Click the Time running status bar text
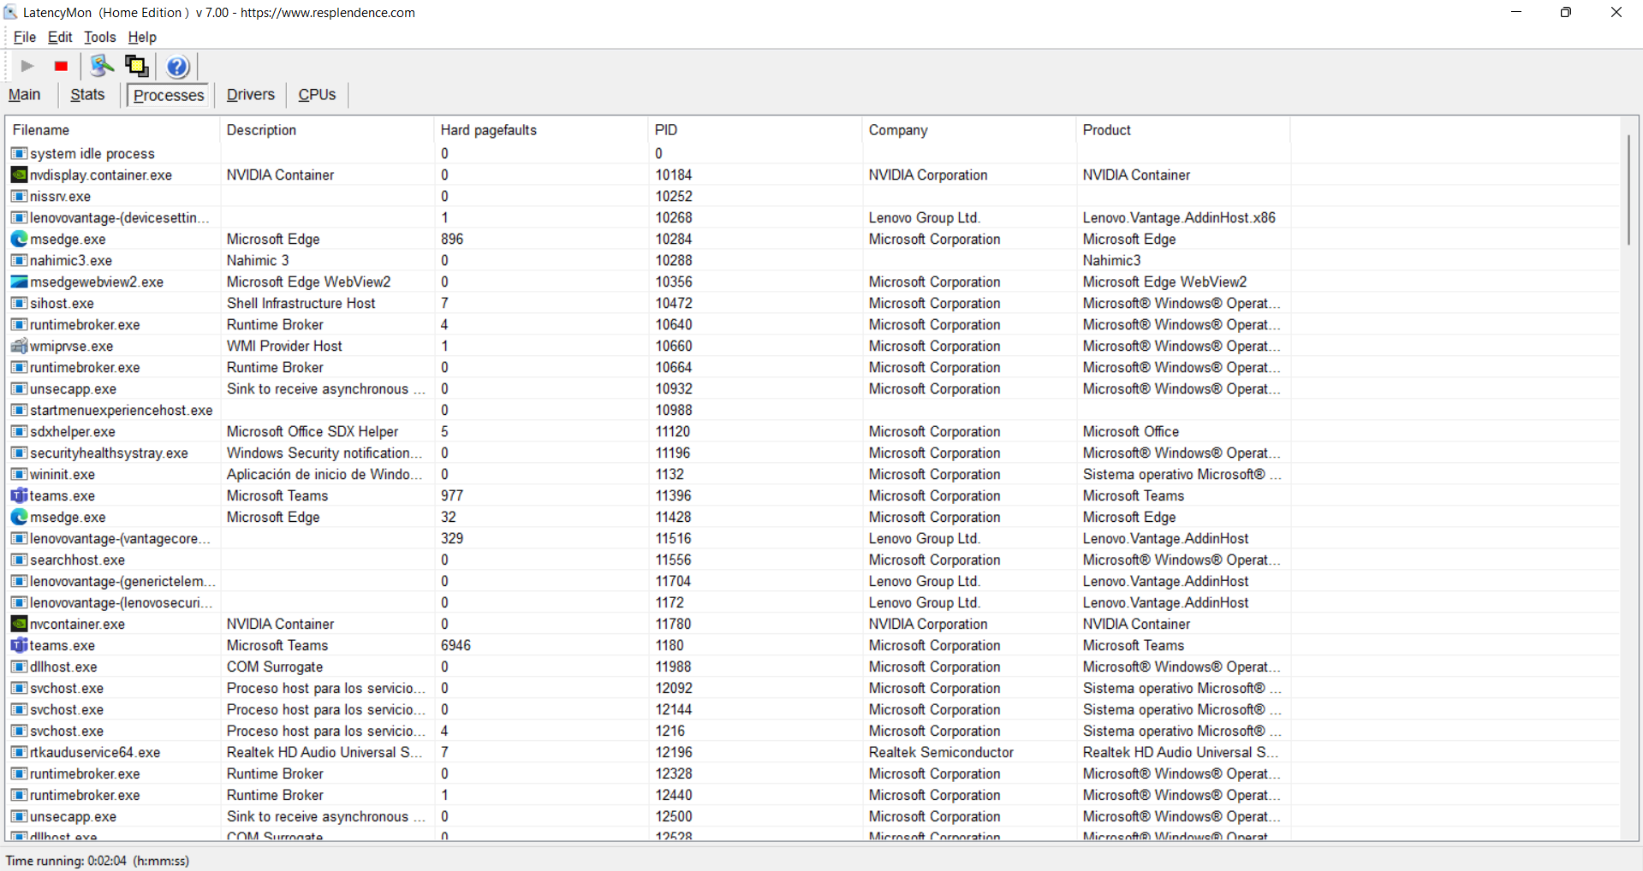The height and width of the screenshot is (871, 1643). tap(98, 861)
